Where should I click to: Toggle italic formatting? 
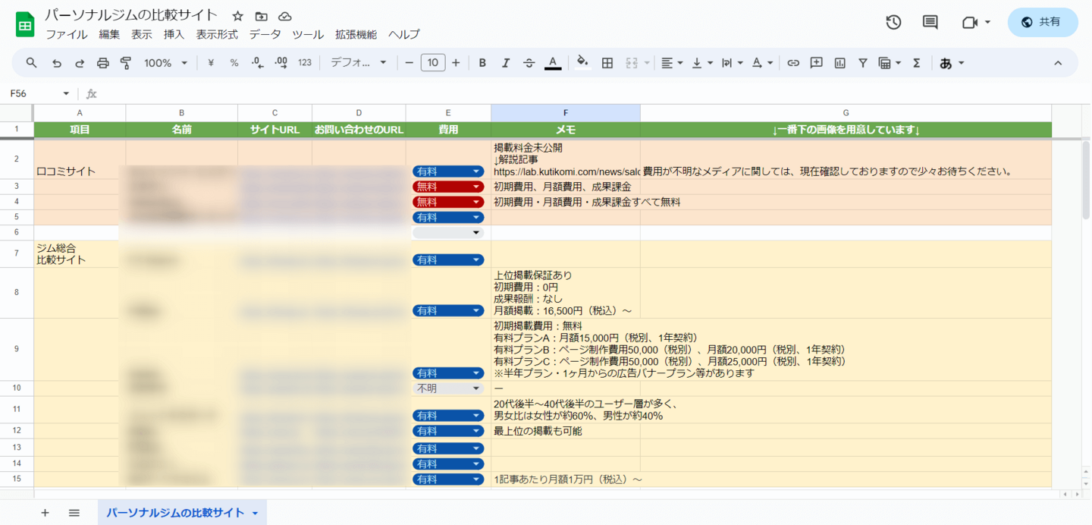coord(505,63)
